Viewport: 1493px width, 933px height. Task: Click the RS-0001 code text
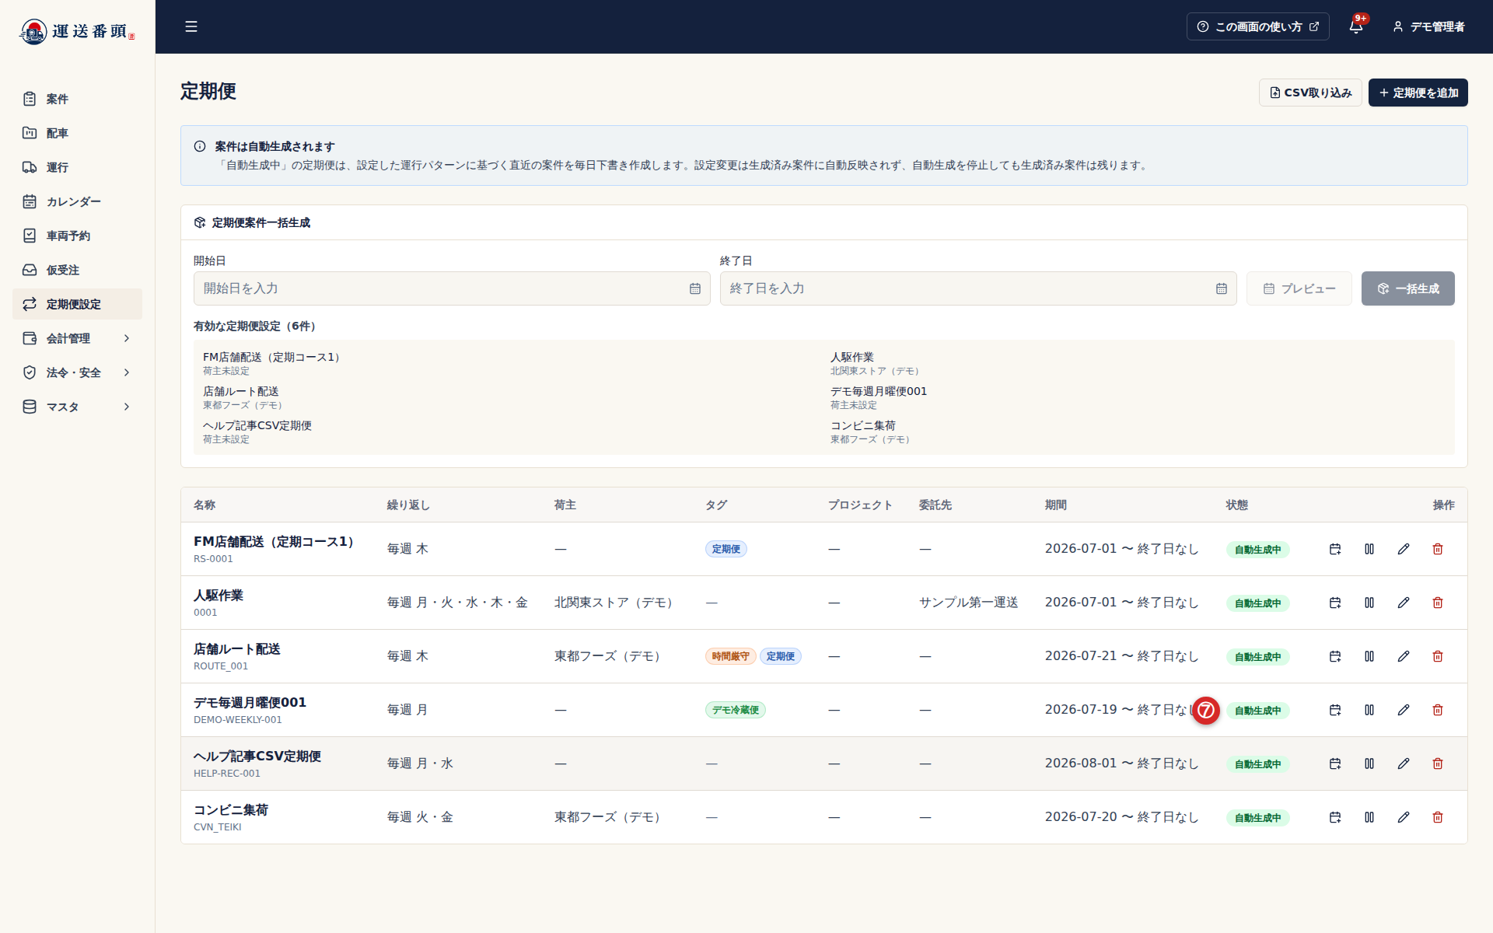coord(213,559)
